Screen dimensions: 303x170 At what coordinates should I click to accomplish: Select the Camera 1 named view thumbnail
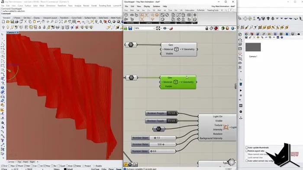coord(253,47)
